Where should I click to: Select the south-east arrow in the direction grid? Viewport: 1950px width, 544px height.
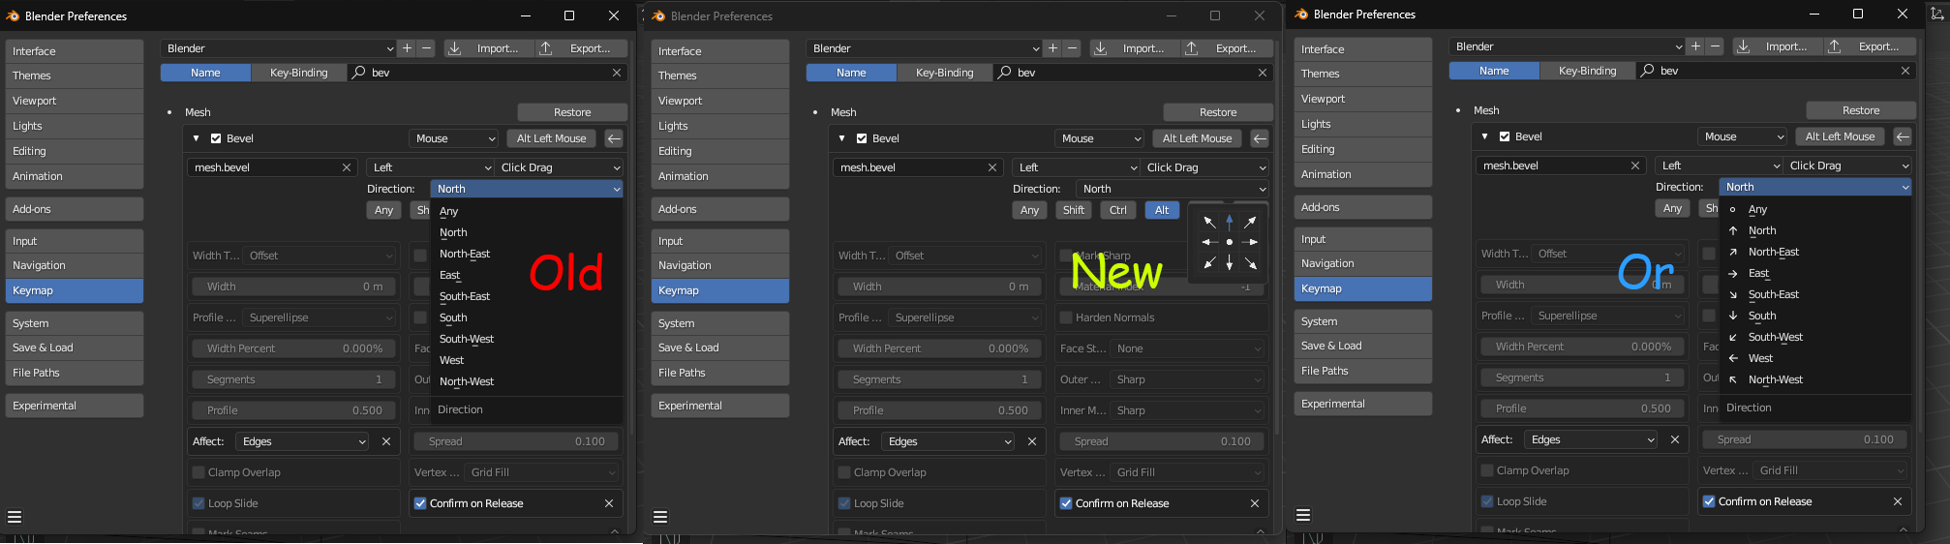coord(1250,263)
